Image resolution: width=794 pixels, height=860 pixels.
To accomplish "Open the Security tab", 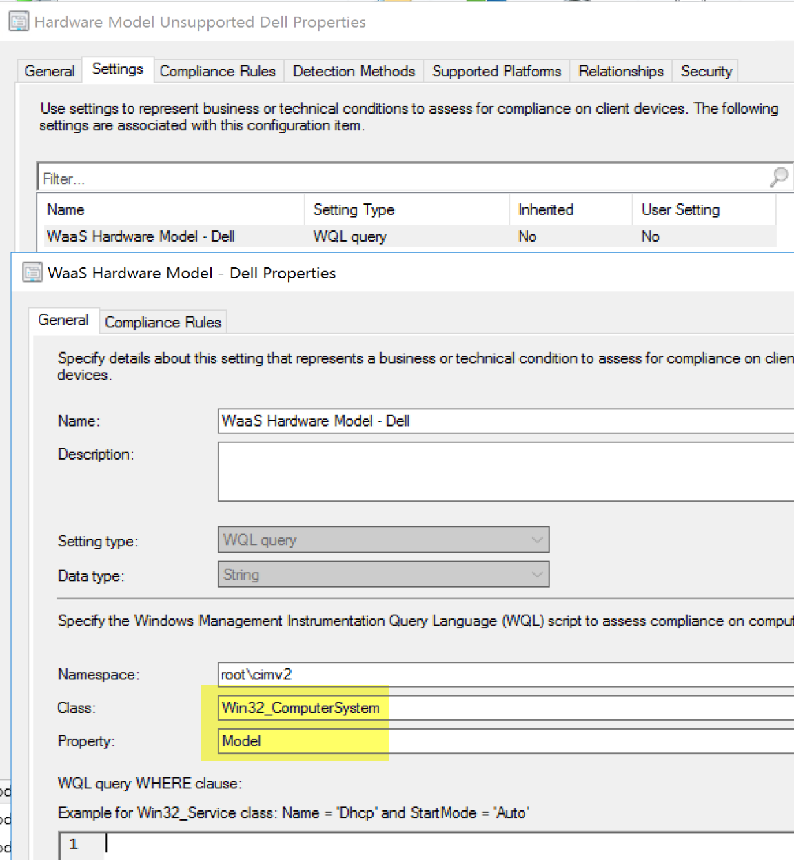I will point(706,72).
